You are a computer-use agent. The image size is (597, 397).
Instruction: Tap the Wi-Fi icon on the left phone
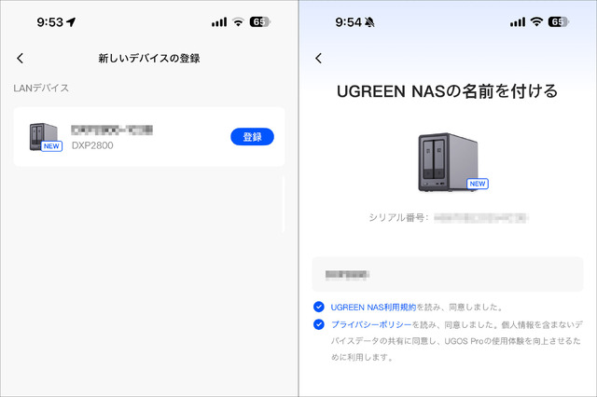pyautogui.click(x=239, y=22)
